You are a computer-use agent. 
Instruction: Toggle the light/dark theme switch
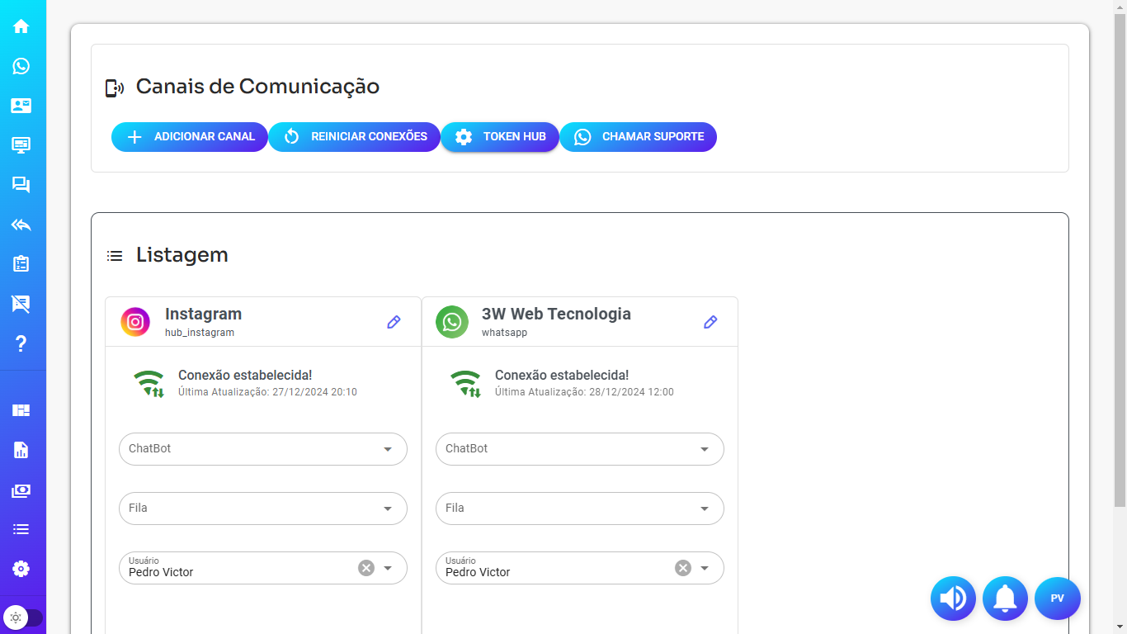(x=23, y=617)
